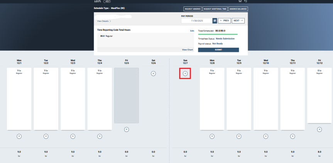Click the pay period date field
The height and width of the screenshot is (163, 333).
(197, 21)
